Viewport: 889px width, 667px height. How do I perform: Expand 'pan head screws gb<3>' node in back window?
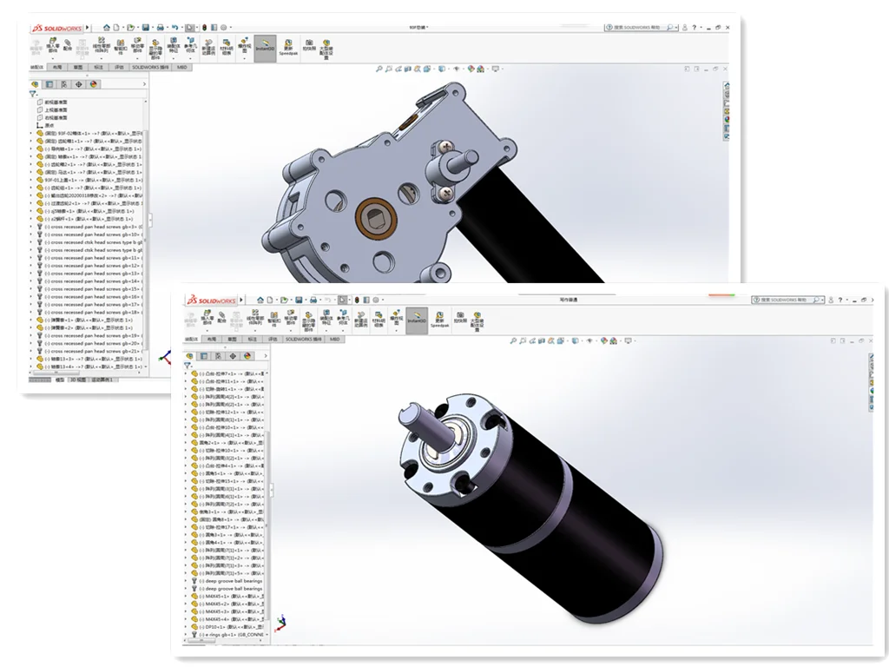point(31,227)
